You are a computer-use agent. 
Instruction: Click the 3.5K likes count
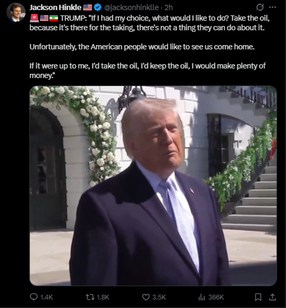159,297
